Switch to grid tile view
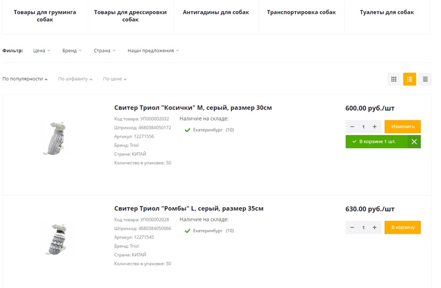 pos(394,79)
